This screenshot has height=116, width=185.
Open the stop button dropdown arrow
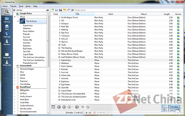point(73,107)
